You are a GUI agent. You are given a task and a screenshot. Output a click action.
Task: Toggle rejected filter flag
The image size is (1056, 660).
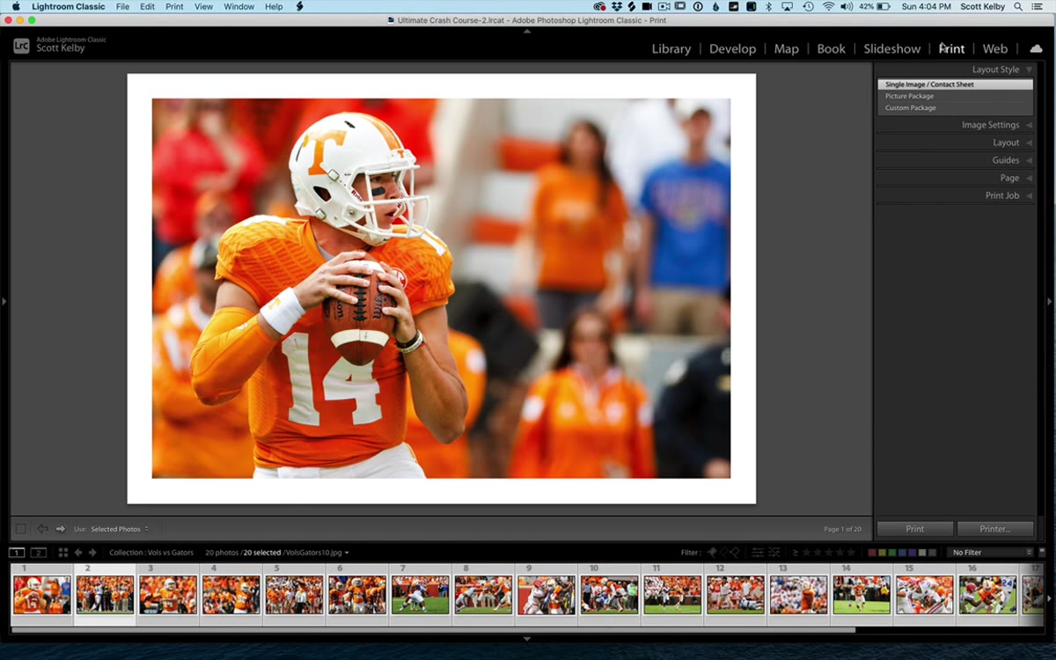[735, 553]
